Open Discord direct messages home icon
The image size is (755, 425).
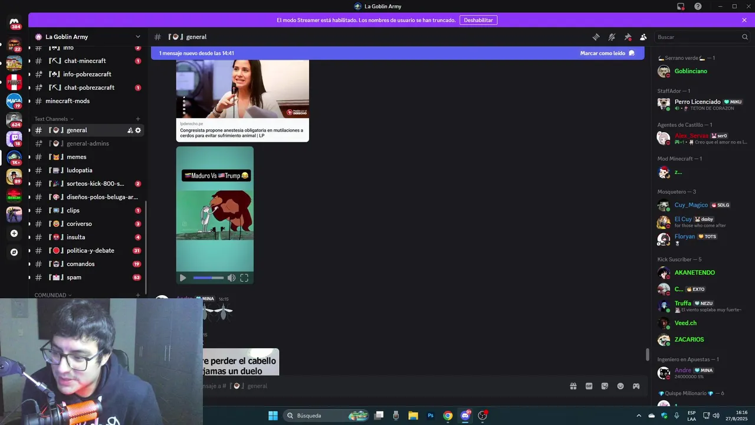coord(15,24)
